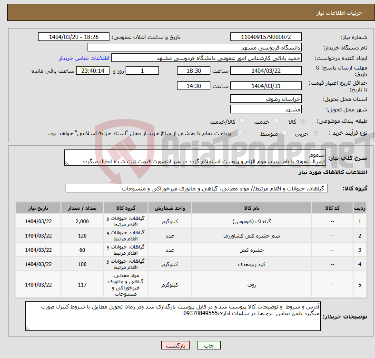Click the resize handle of buyer notes textarea
The width and height of the screenshot is (375, 358).
coord(28,328)
